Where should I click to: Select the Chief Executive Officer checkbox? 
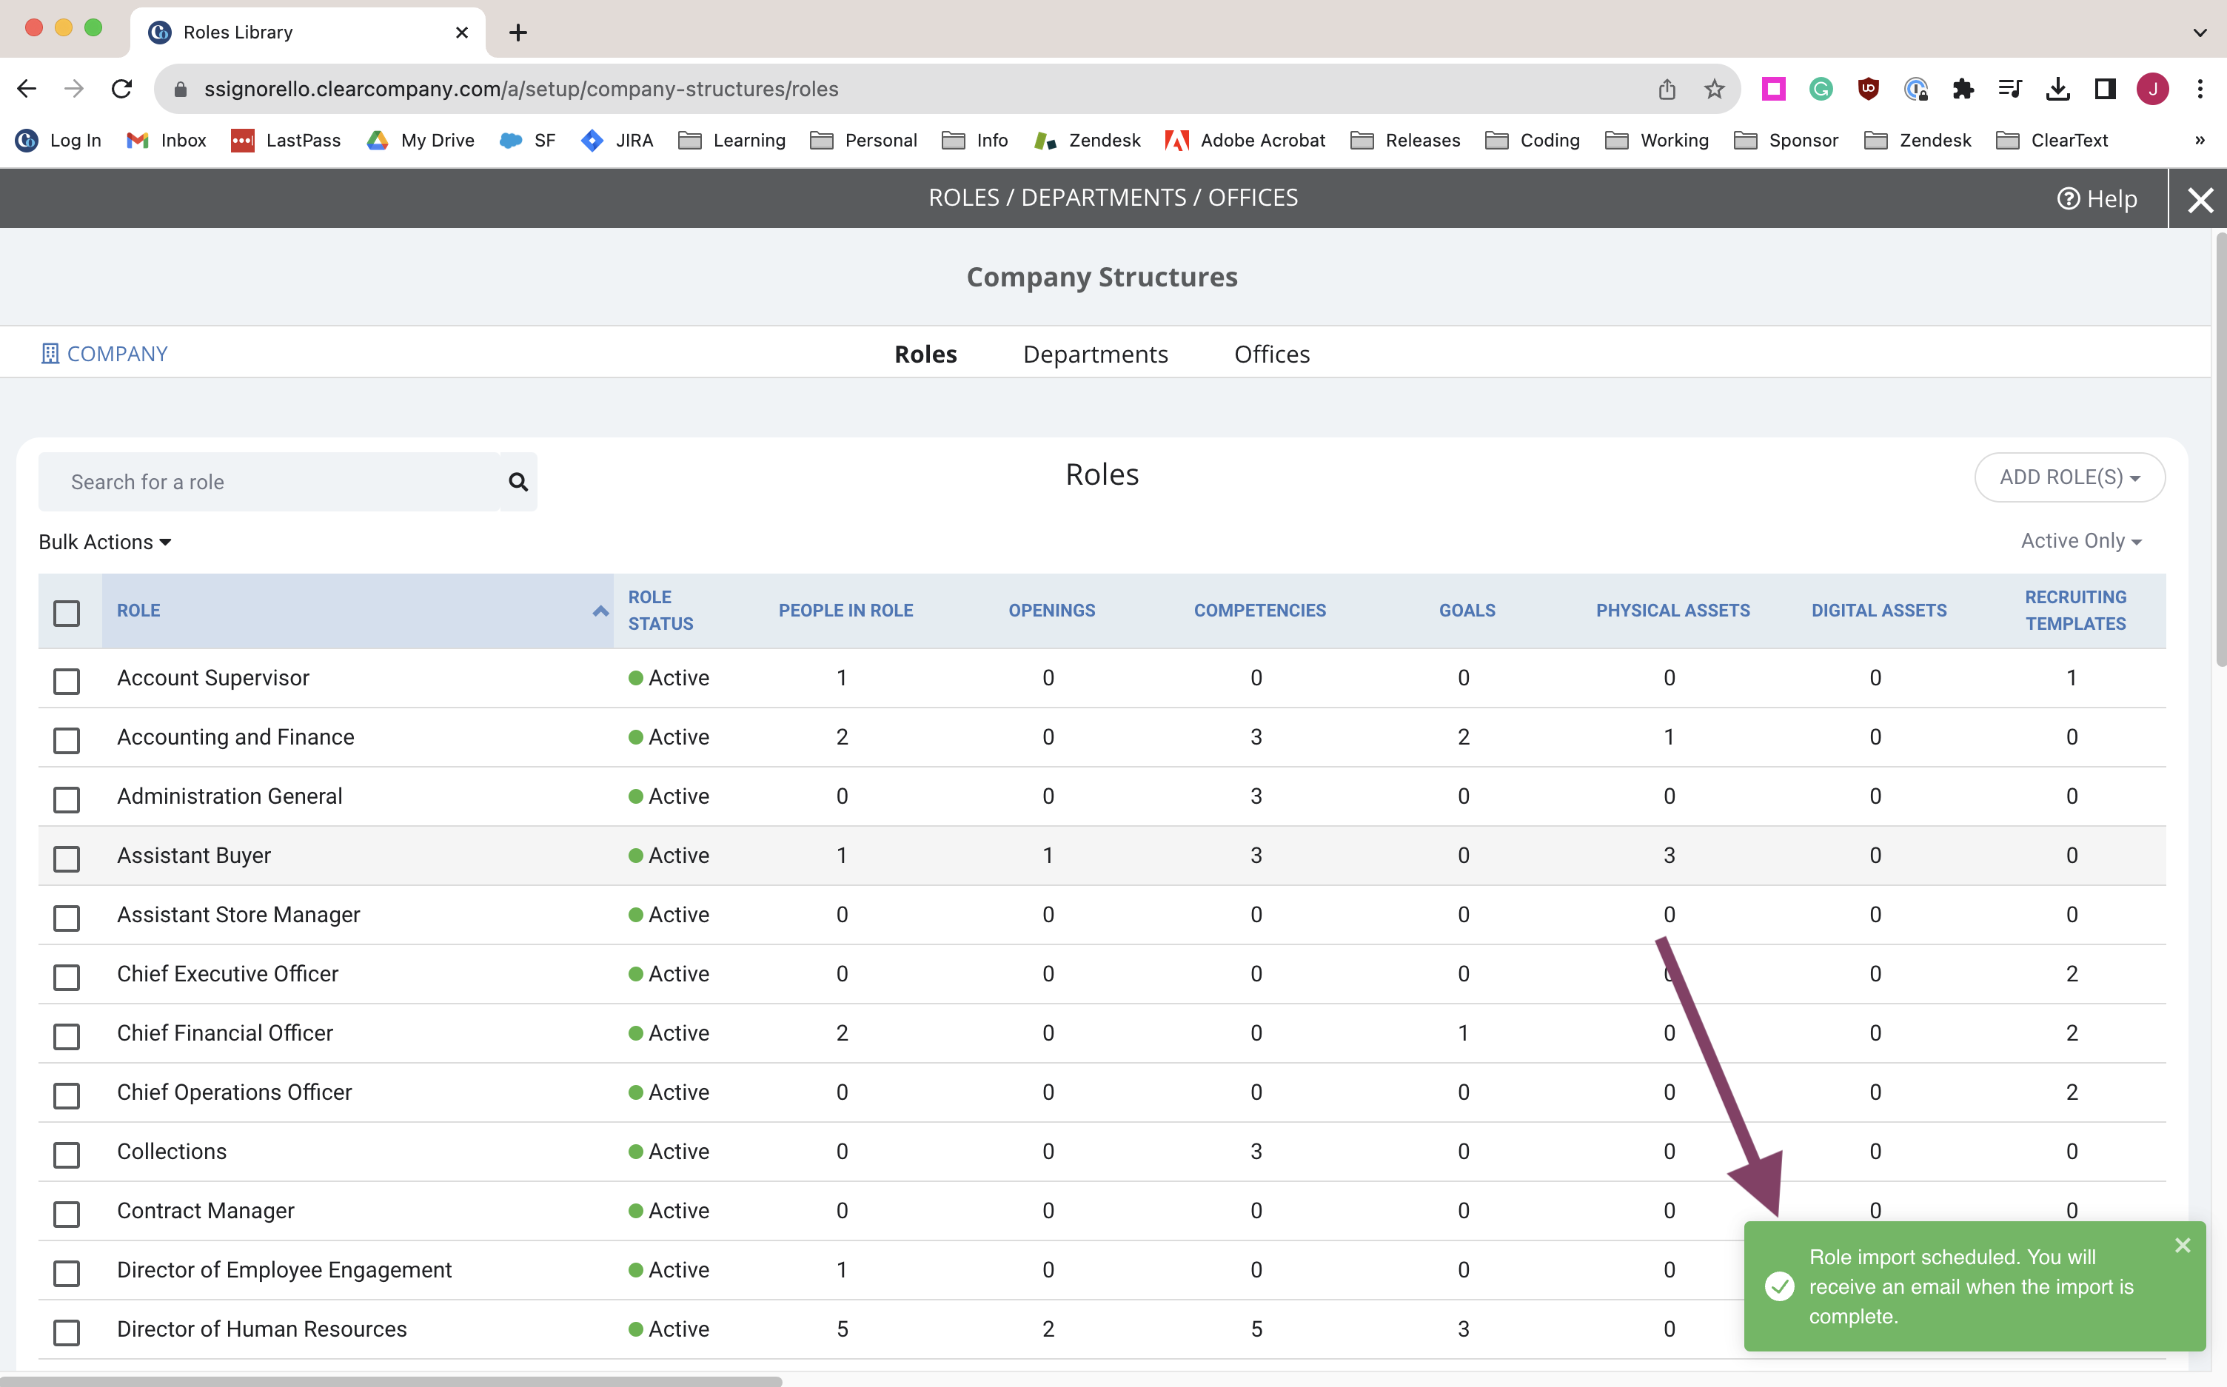click(66, 976)
